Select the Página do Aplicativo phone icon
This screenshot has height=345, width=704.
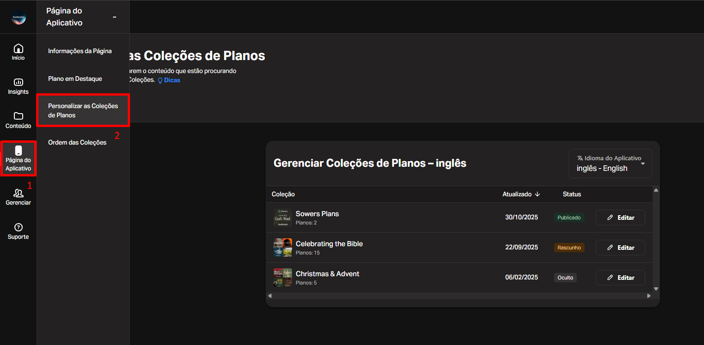point(19,151)
